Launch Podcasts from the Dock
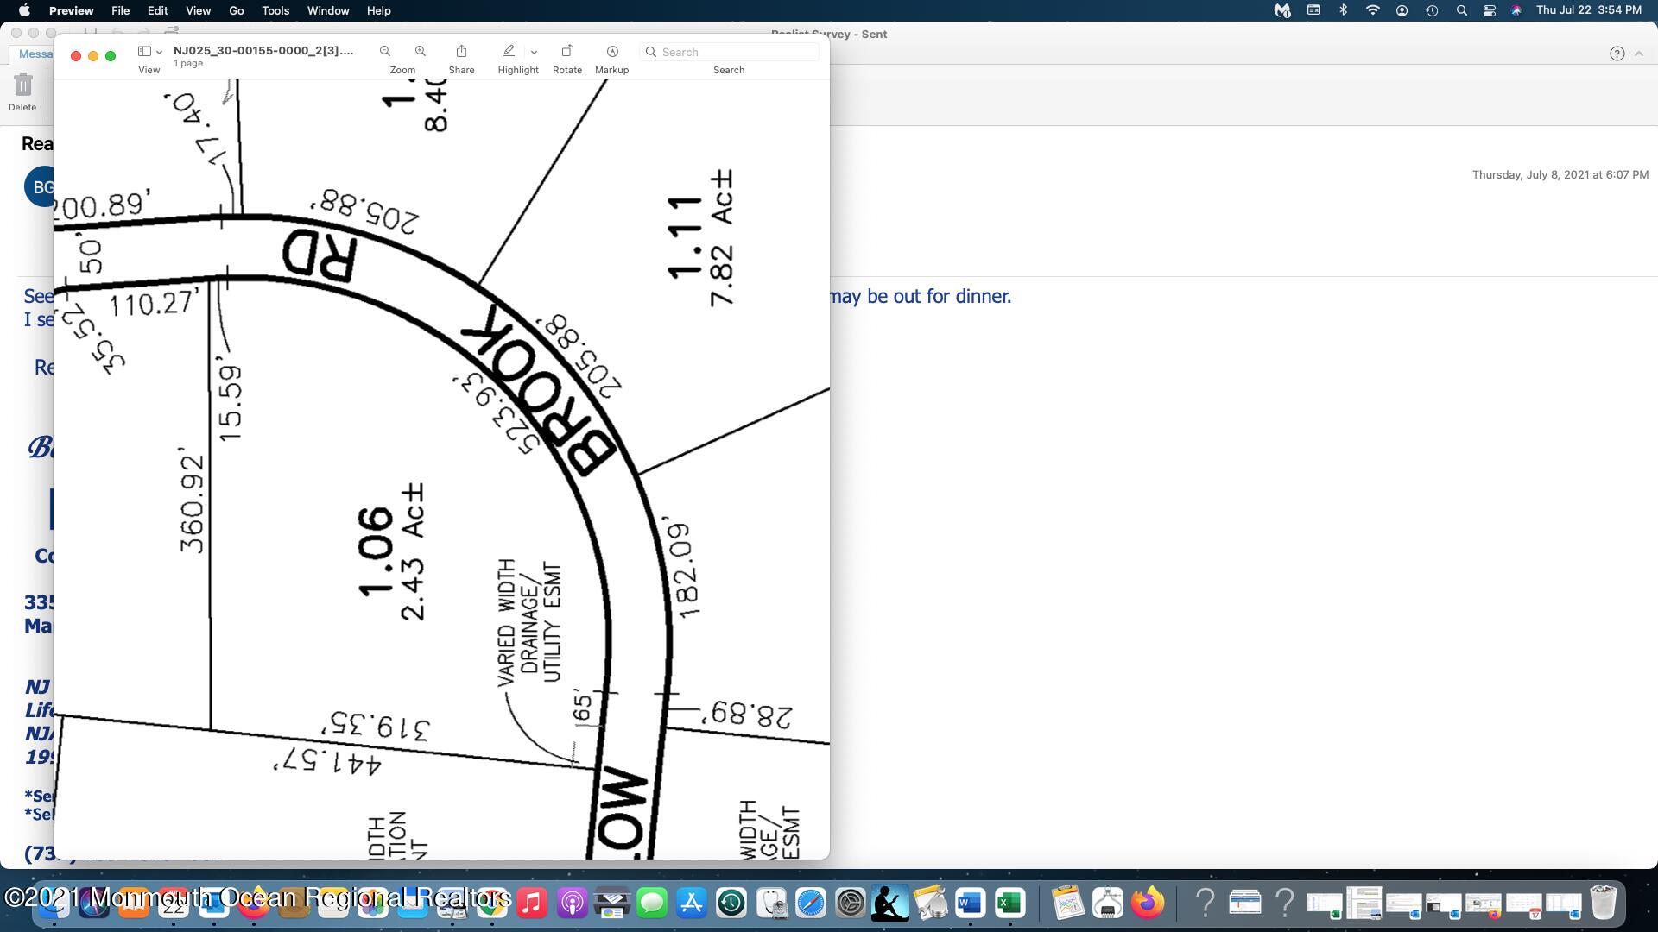This screenshot has width=1658, height=932. tap(572, 904)
